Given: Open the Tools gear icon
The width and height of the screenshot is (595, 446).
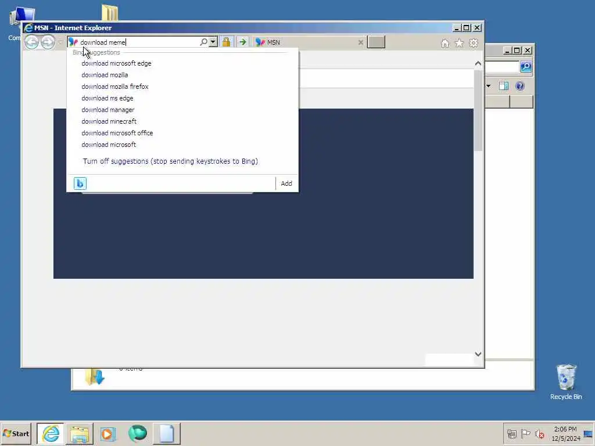Looking at the screenshot, I should pos(474,43).
